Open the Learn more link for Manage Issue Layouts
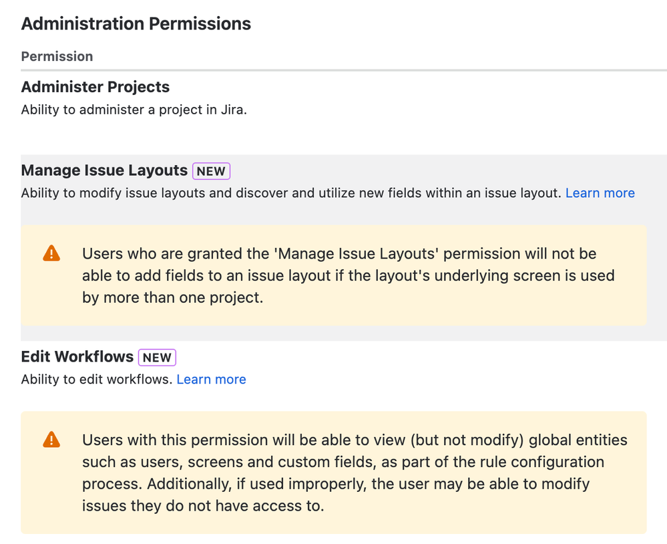This screenshot has height=544, width=667. [x=600, y=193]
